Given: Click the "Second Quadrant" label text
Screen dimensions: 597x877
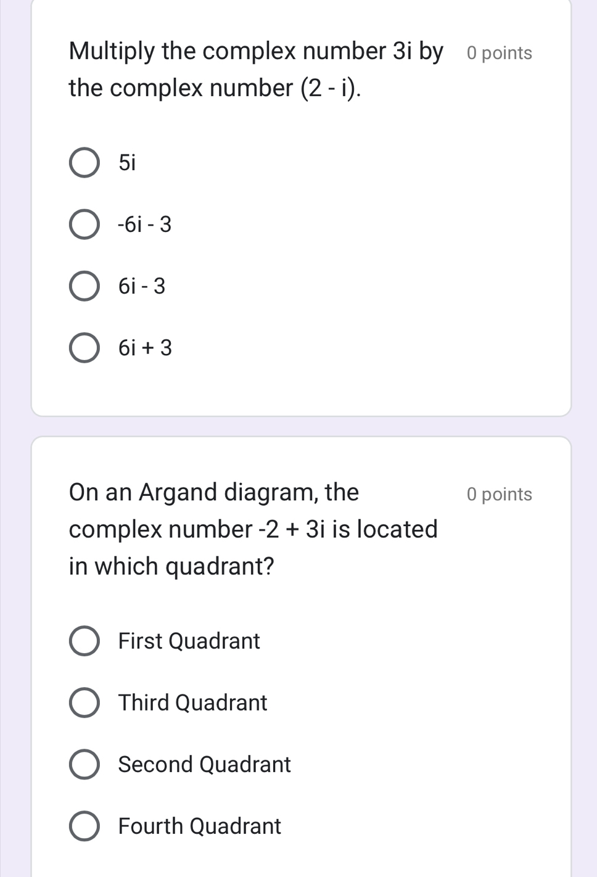Looking at the screenshot, I should coord(204,765).
